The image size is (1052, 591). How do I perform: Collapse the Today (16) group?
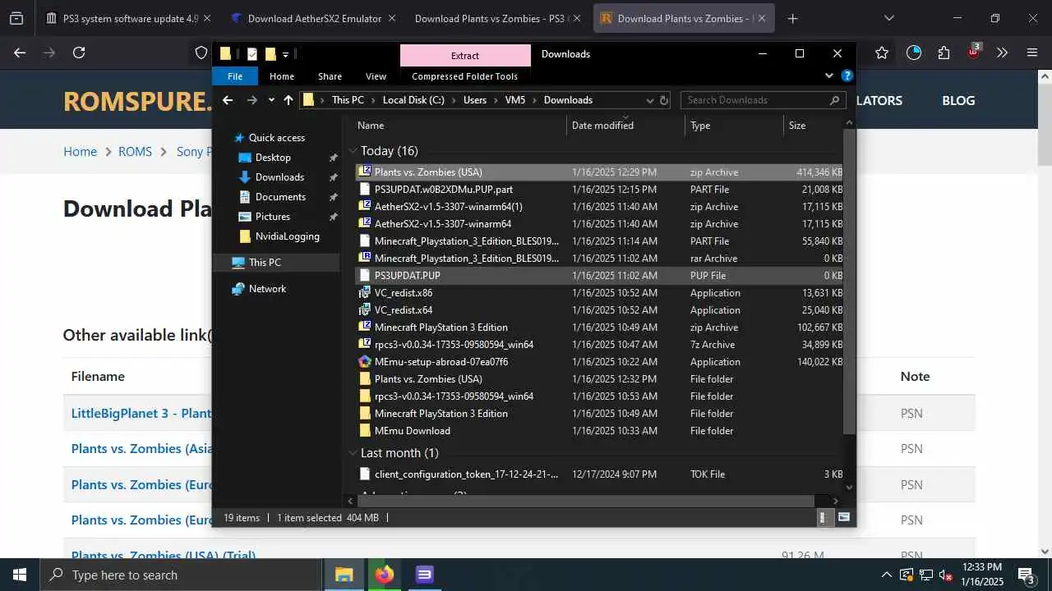click(353, 151)
